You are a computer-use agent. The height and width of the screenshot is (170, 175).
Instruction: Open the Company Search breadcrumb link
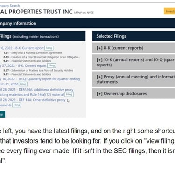click(10, 6)
